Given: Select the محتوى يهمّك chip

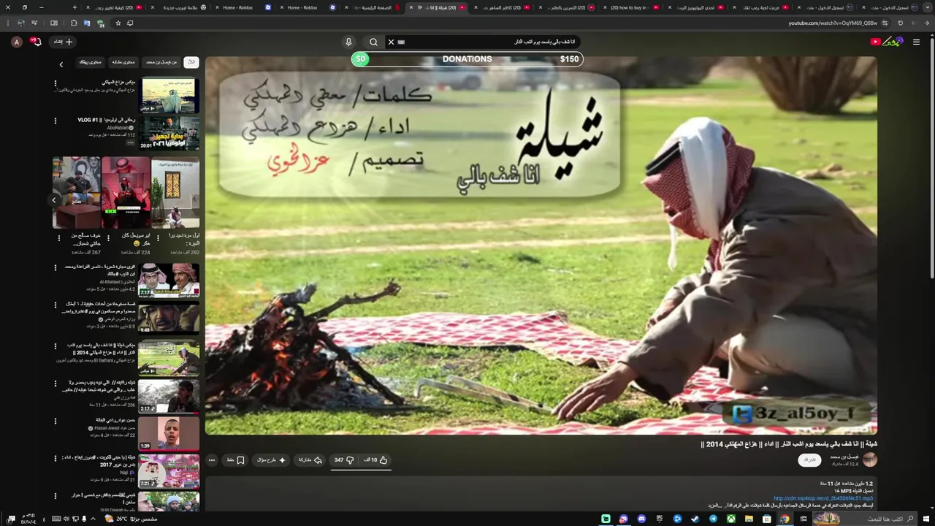Looking at the screenshot, I should tap(90, 62).
